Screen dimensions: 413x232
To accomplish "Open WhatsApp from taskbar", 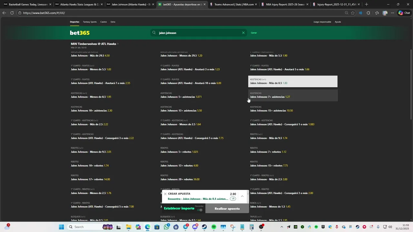I will pos(166,227).
